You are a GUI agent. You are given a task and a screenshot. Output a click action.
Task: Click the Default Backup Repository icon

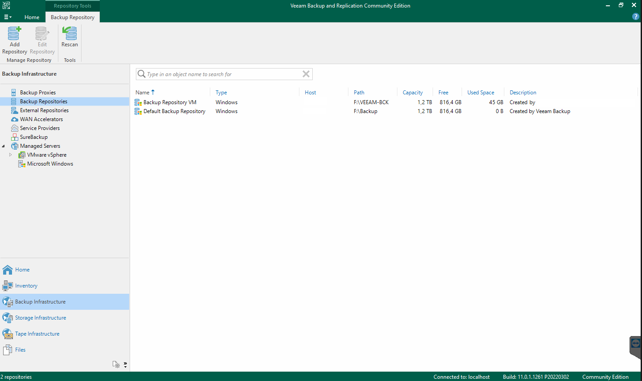[x=138, y=111]
